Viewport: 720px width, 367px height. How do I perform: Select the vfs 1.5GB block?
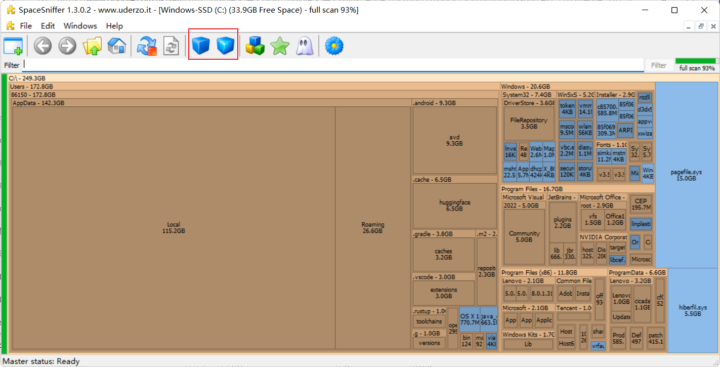[x=593, y=219]
